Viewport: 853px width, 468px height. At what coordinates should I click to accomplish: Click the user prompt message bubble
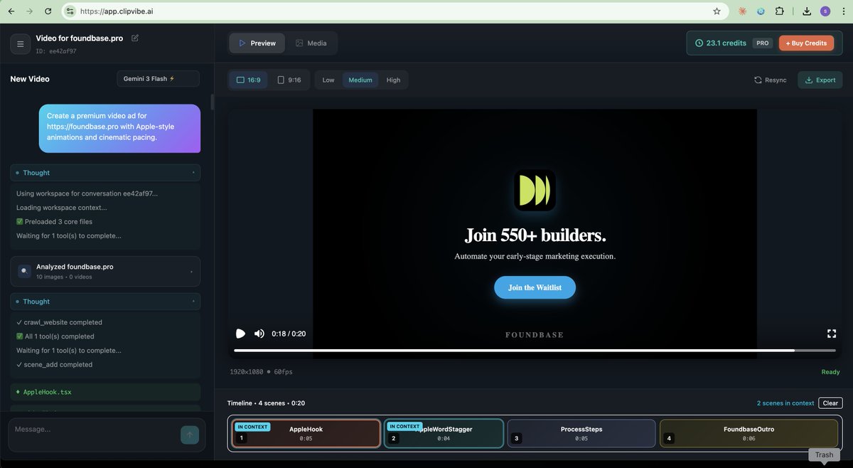tap(119, 129)
